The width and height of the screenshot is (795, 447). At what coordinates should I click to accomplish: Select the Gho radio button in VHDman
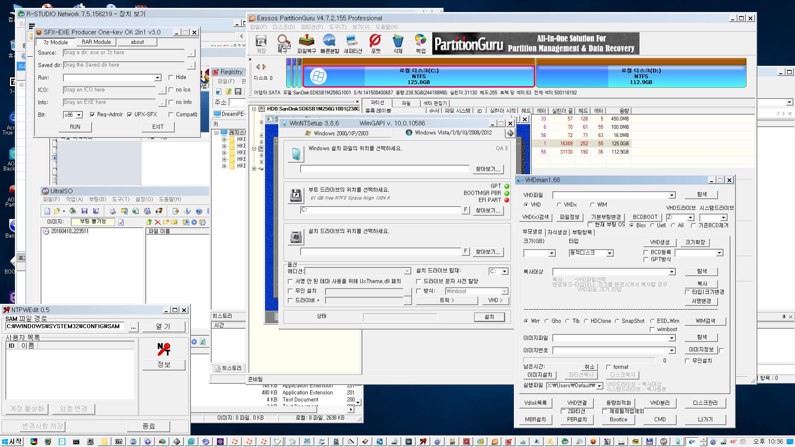[x=547, y=321]
